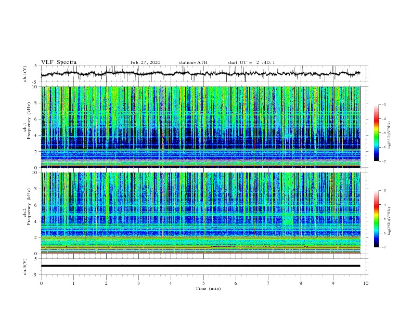This screenshot has height=318, width=412.
Task: Click the ch.1 spectrogram color bar
Action: [376, 133]
